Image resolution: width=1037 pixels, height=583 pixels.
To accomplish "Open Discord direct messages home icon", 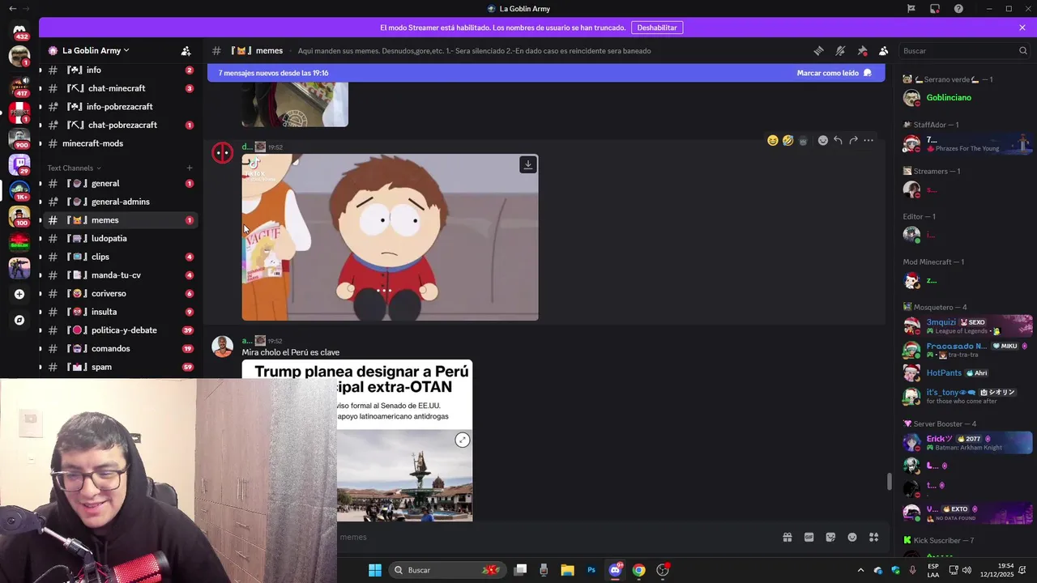I will [19, 30].
